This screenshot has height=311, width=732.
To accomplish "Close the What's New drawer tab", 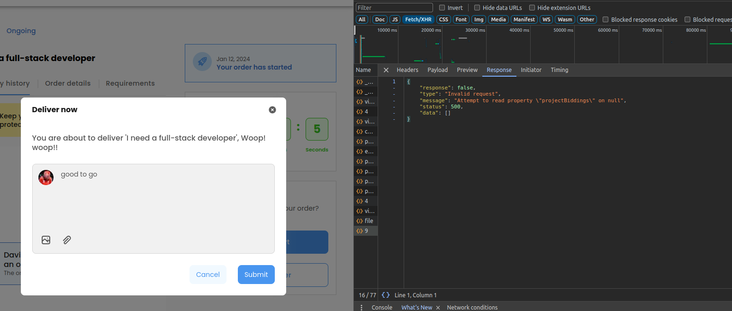I will [438, 308].
